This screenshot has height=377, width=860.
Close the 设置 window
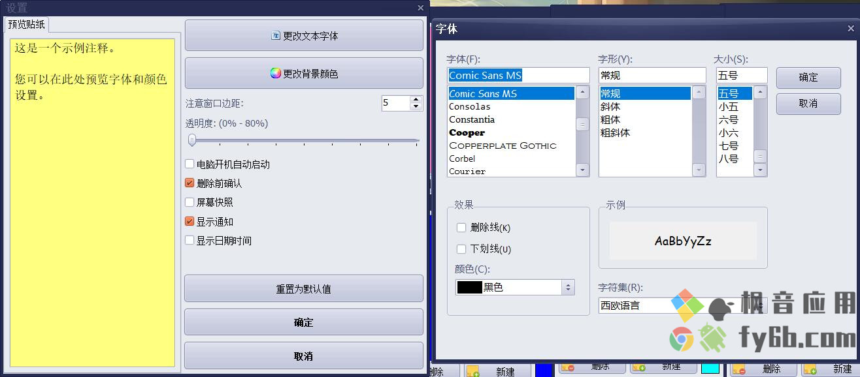(x=421, y=8)
